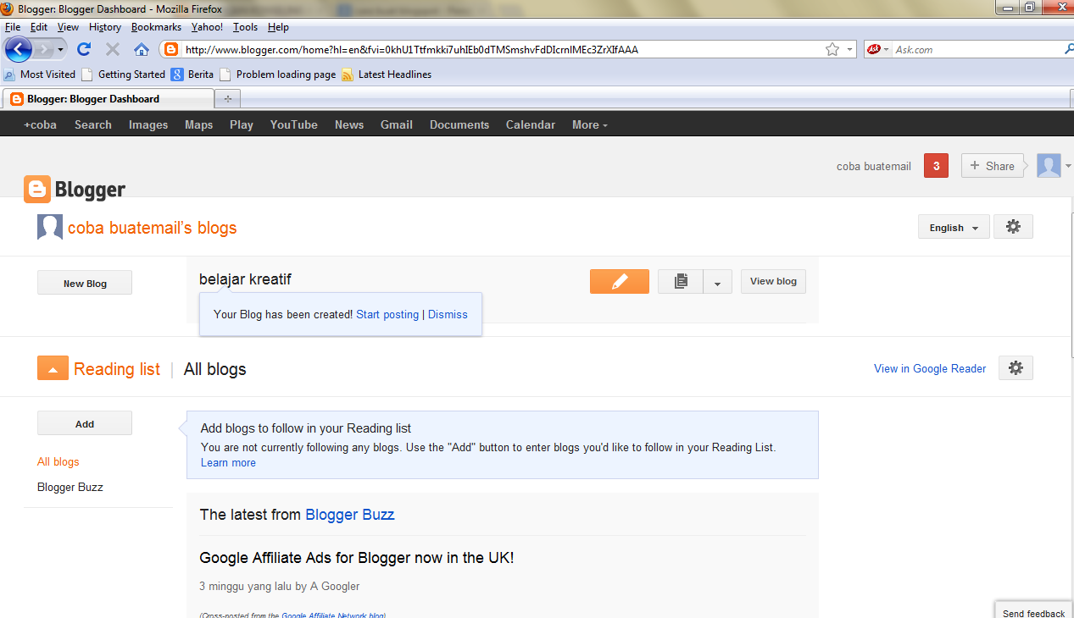Open the Edit menu
This screenshot has height=618, width=1074.
pyautogui.click(x=39, y=27)
